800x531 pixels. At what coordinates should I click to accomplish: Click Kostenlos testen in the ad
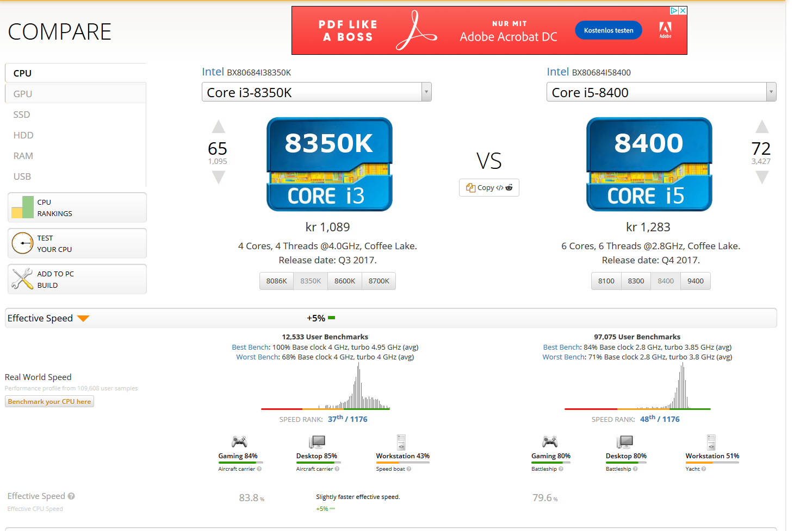[x=609, y=30]
